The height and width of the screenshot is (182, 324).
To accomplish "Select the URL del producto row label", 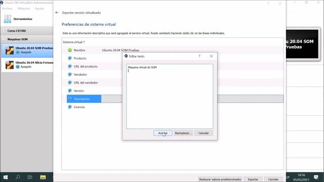I will [86, 66].
